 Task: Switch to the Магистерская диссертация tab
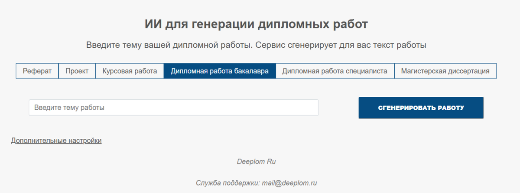coord(445,71)
